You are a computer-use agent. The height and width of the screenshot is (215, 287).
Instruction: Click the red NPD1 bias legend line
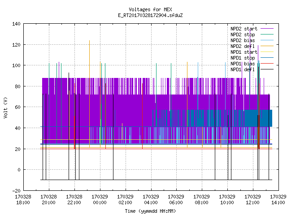267,64
